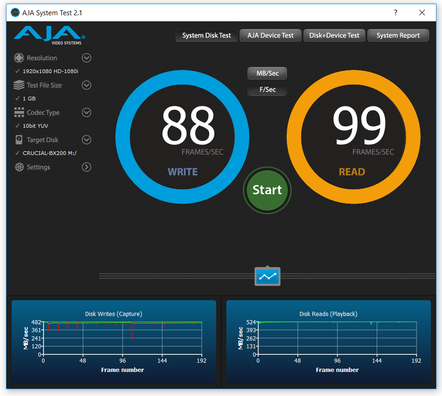
Task: Expand the Resolution dropdown chevron
Action: click(x=87, y=58)
